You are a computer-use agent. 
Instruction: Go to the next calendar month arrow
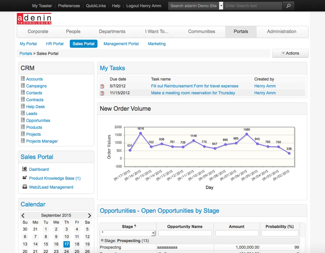point(89,215)
